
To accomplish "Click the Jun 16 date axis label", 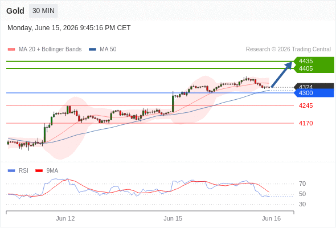I will [x=271, y=218].
